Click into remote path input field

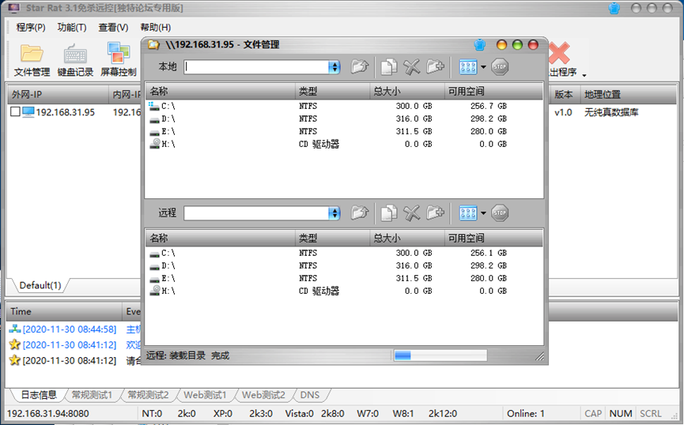click(x=256, y=212)
